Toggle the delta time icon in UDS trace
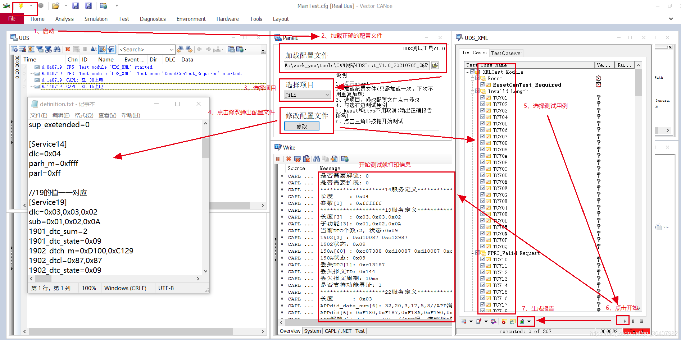Image resolution: width=681 pixels, height=340 pixels. [x=94, y=49]
